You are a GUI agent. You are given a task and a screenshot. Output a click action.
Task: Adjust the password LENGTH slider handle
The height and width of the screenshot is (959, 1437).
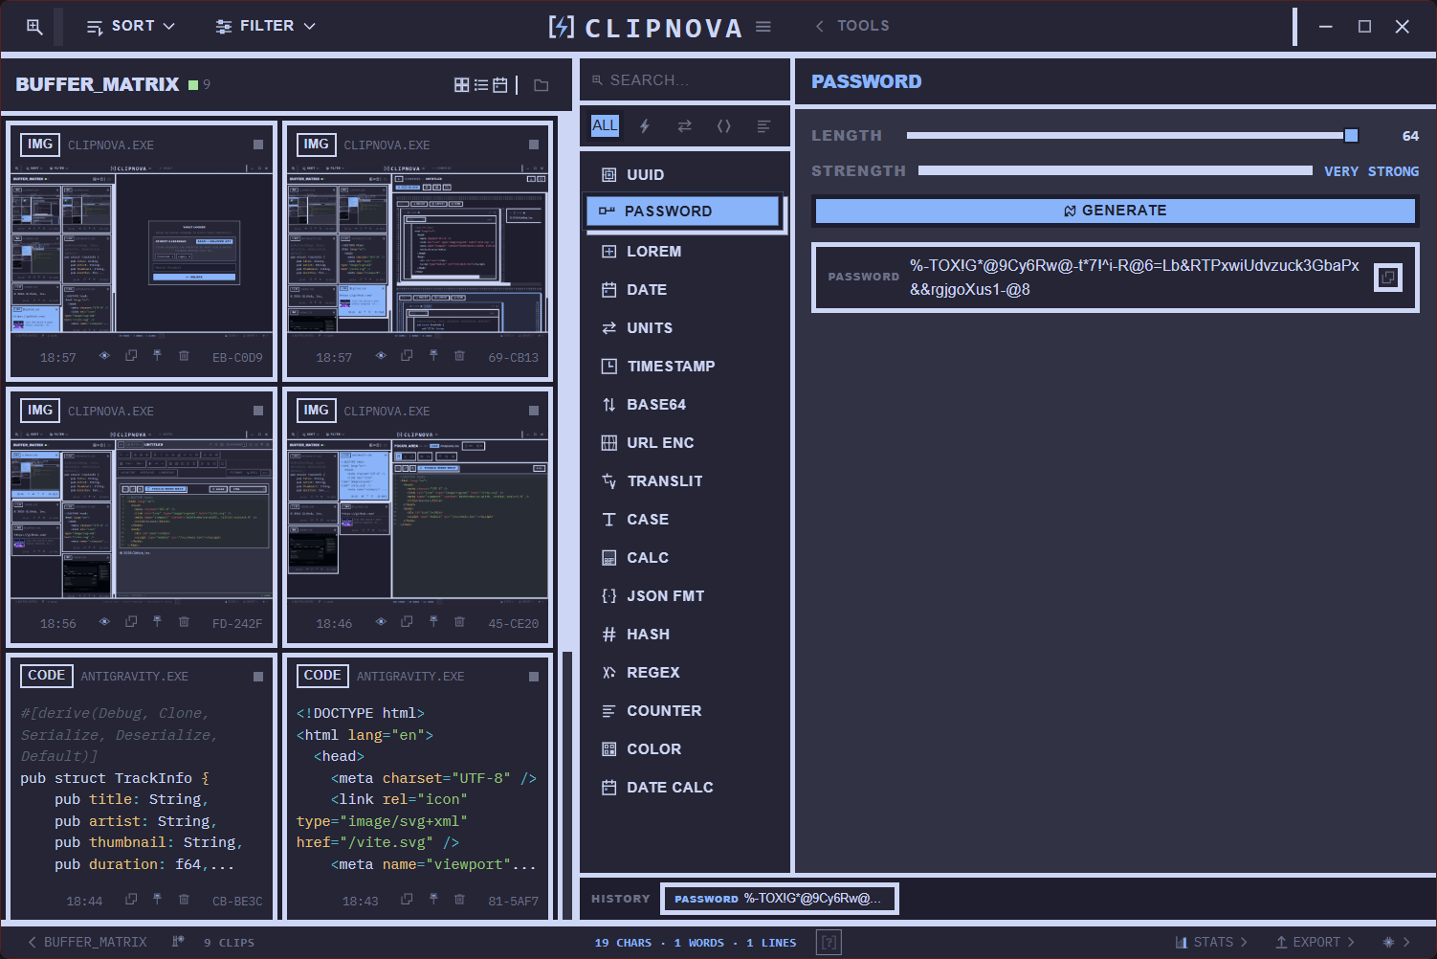click(x=1351, y=136)
